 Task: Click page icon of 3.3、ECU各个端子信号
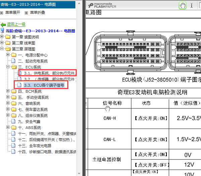point(19,85)
